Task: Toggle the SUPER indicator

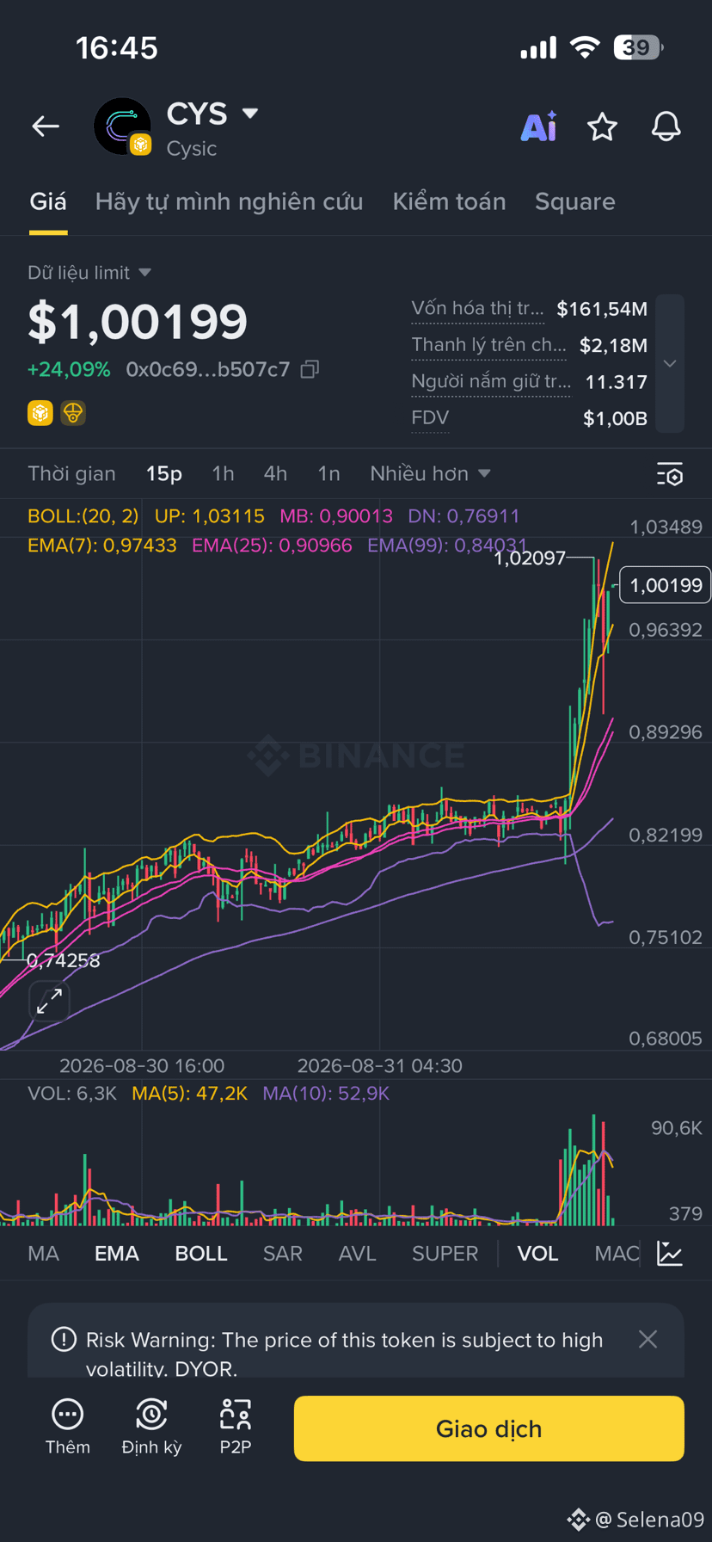Action: point(445,1254)
